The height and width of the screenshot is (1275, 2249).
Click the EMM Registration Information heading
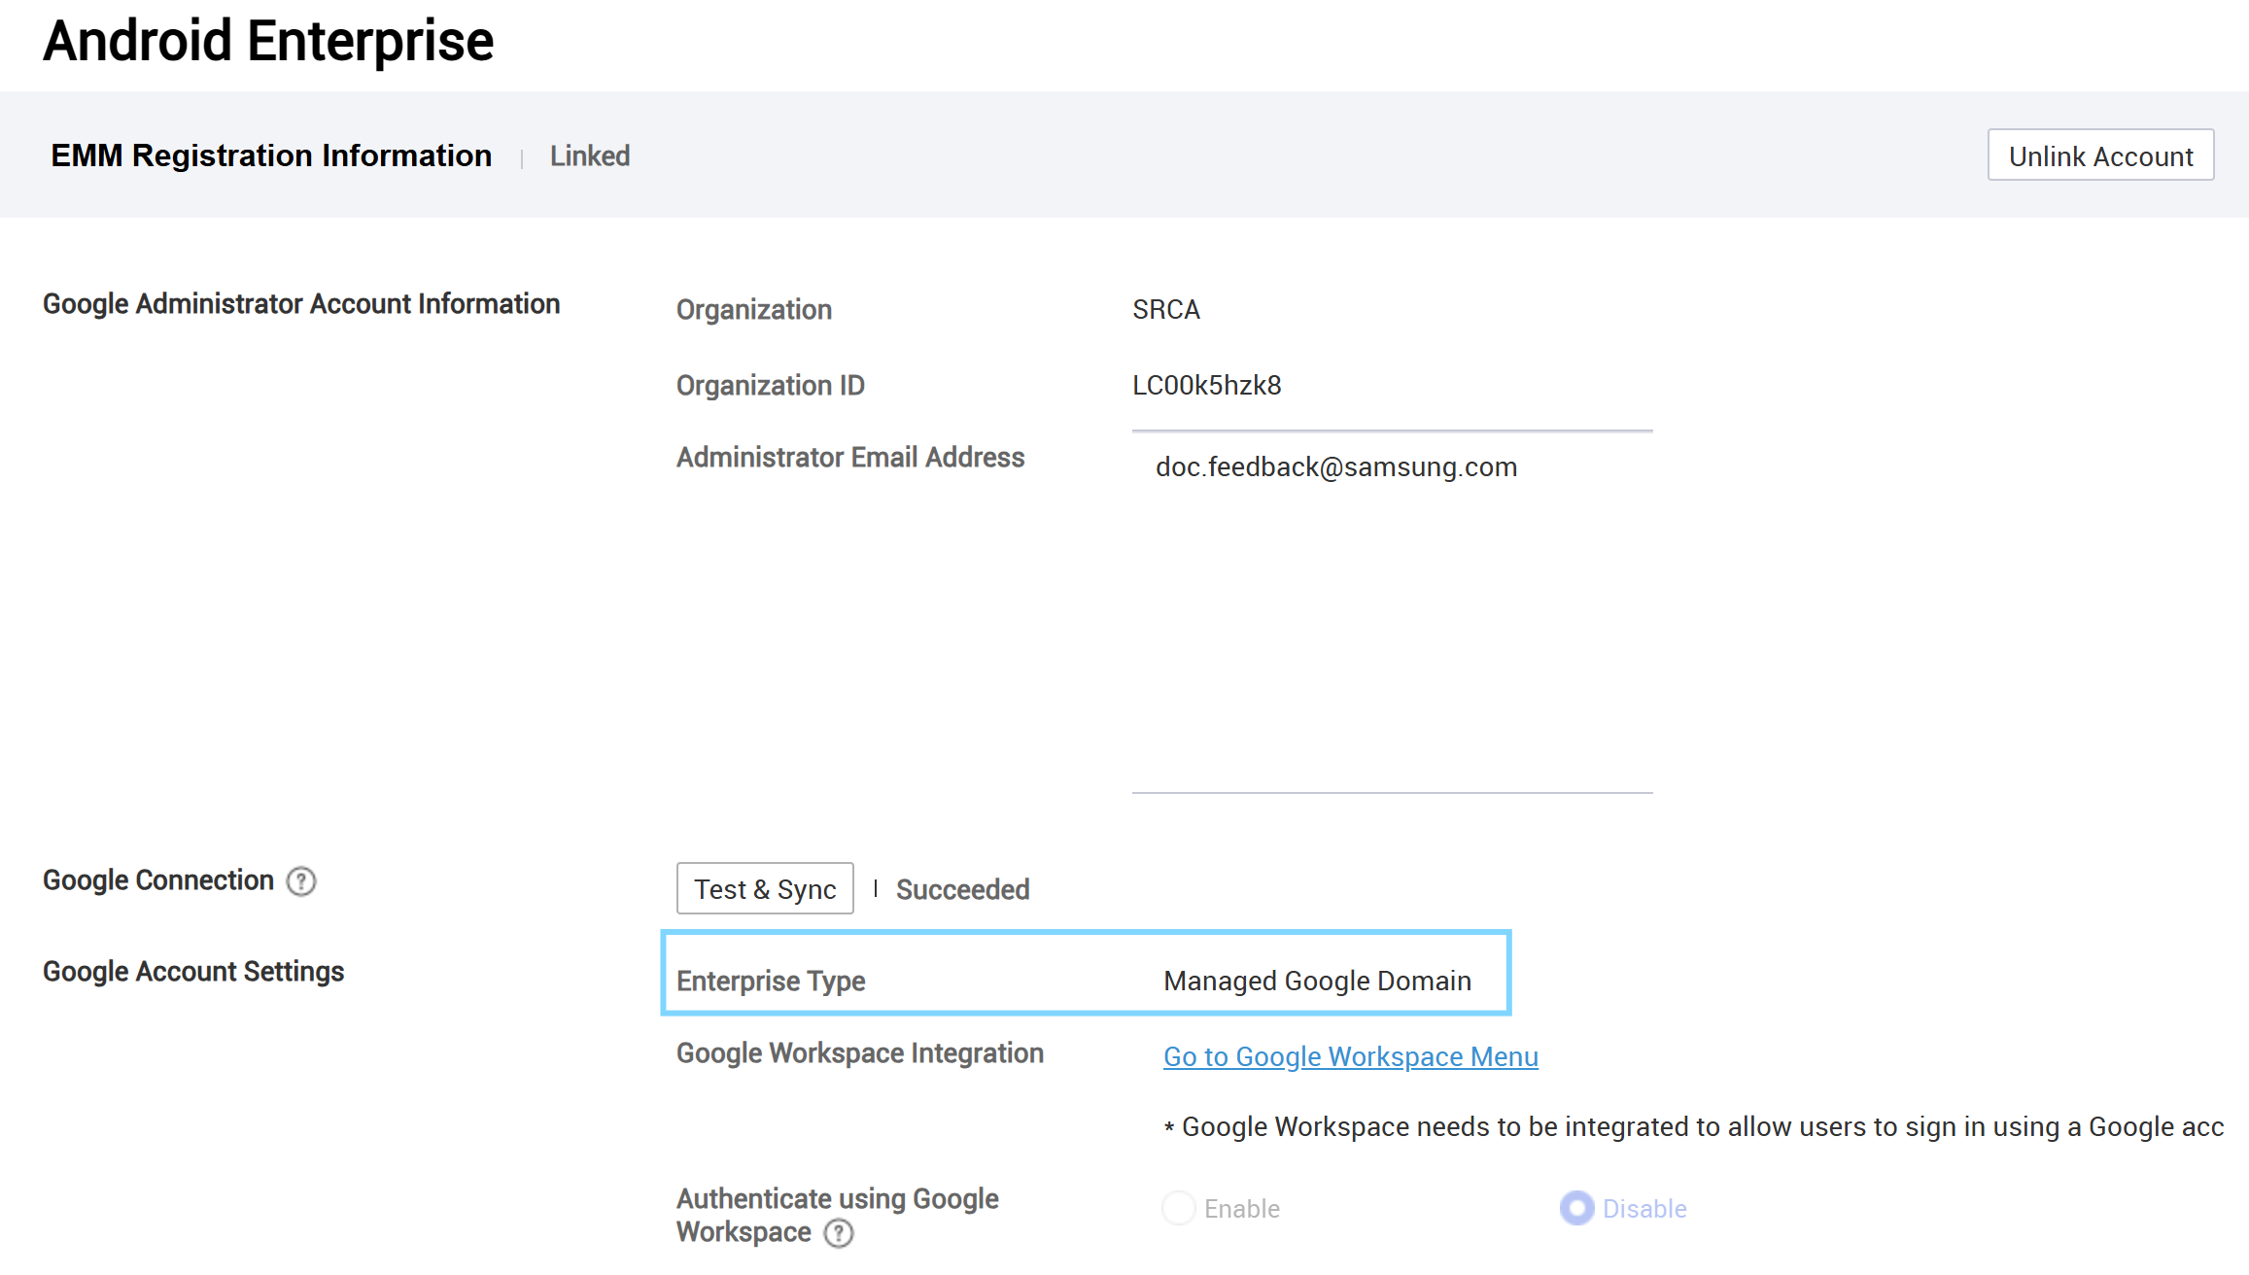(x=271, y=155)
